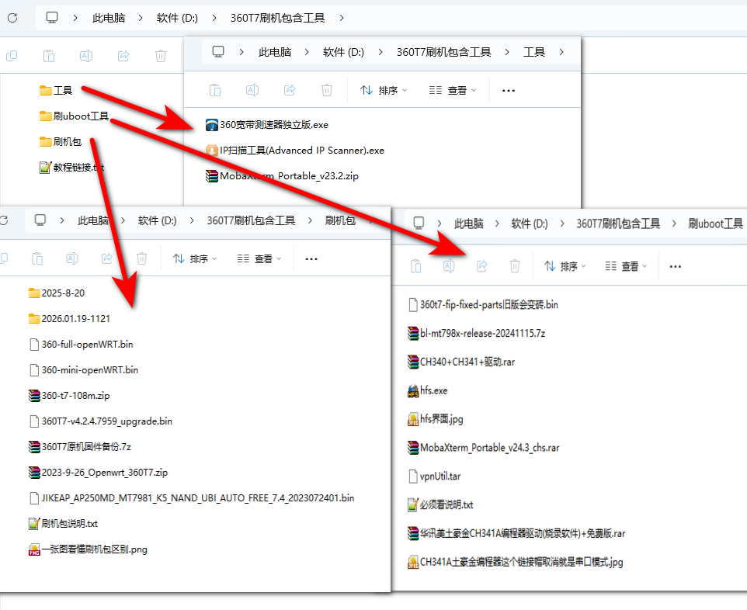This screenshot has width=747, height=610.
Task: Click the Share icon in the 工具 window toolbar
Action: click(x=289, y=90)
